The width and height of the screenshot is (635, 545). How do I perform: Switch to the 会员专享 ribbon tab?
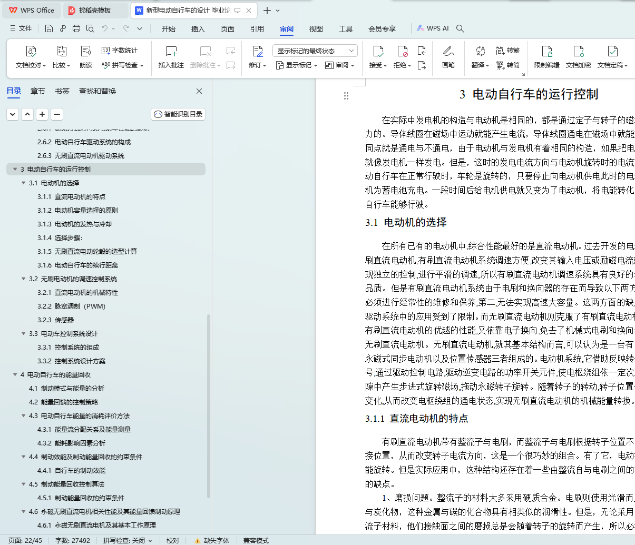click(x=382, y=29)
